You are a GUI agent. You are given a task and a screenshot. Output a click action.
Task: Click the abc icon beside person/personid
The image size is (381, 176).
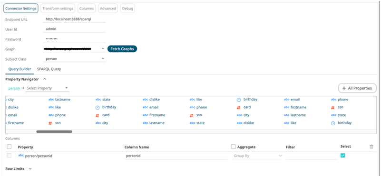pos(21,156)
